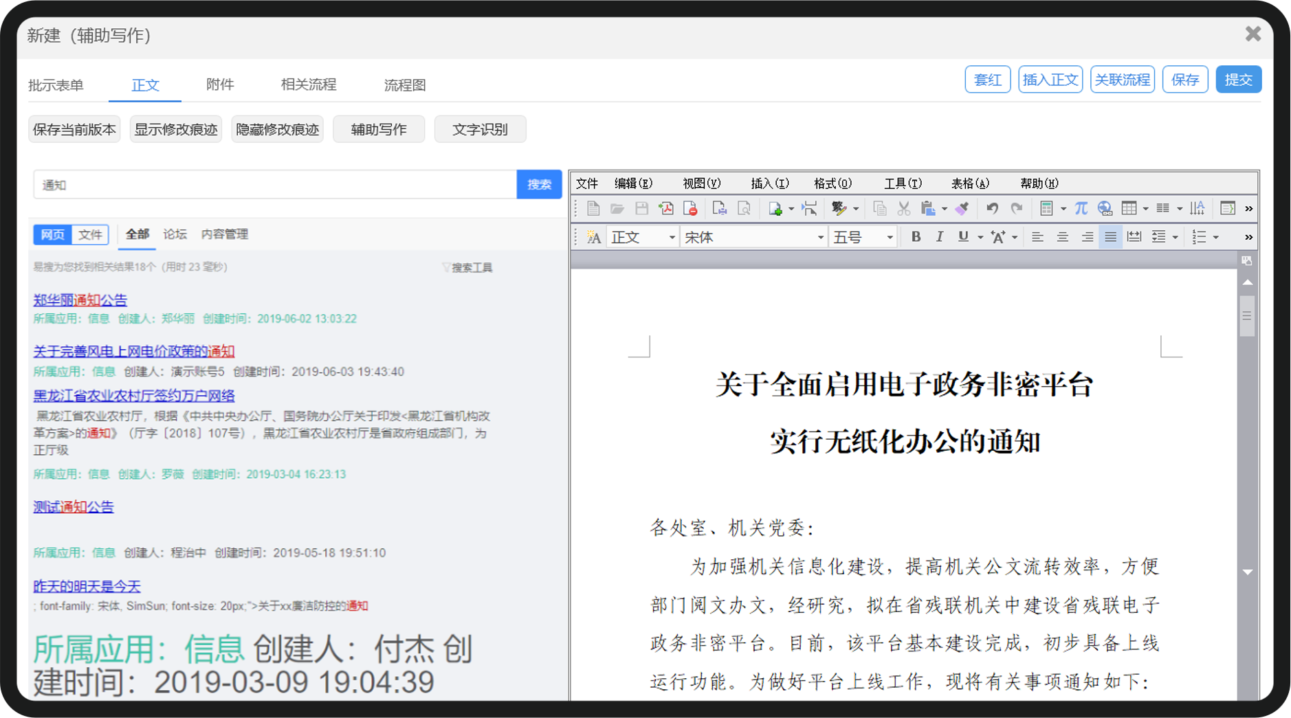Switch to the 附件 tab
The width and height of the screenshot is (1291, 718).
pyautogui.click(x=220, y=85)
